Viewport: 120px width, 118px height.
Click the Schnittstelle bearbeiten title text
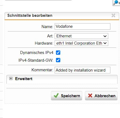click(30, 15)
